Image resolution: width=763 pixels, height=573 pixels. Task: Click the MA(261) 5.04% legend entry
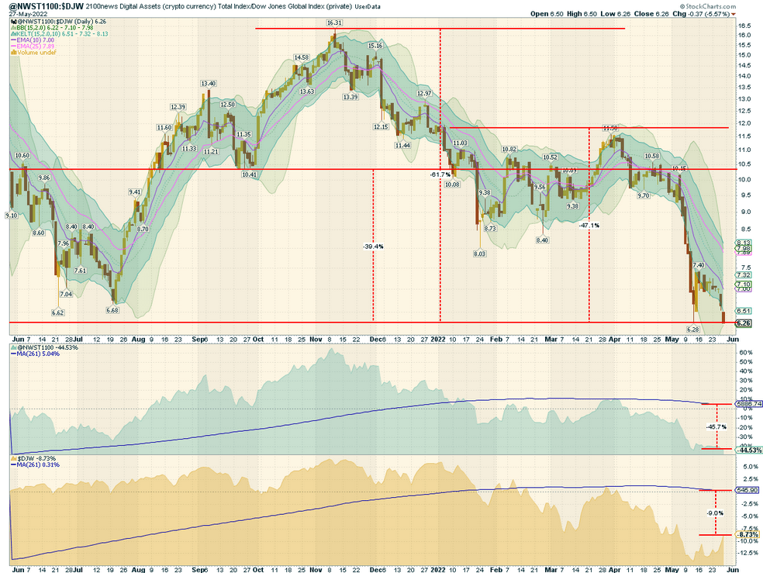[x=35, y=354]
